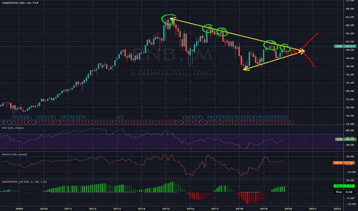Select the Mom (10, close) indicator legend

[14, 155]
